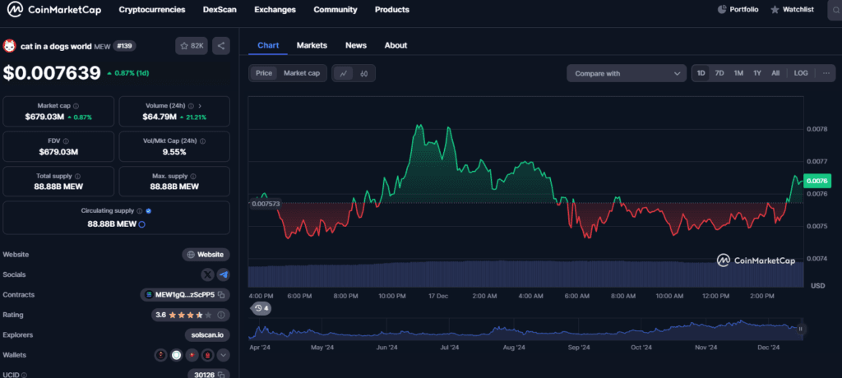Show Vol/Mkt Cap (24h) info icon
Viewport: 842px width, 378px height.
coord(202,141)
